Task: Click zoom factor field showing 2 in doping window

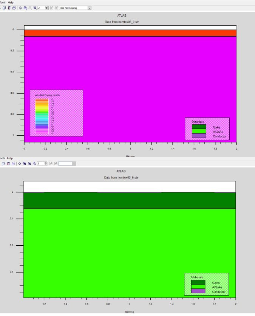Action: click(42, 8)
